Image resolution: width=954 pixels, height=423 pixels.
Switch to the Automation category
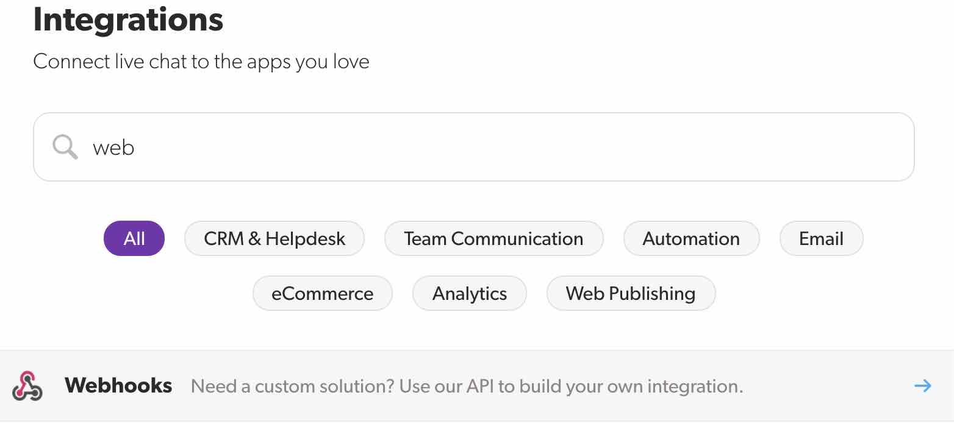click(691, 238)
